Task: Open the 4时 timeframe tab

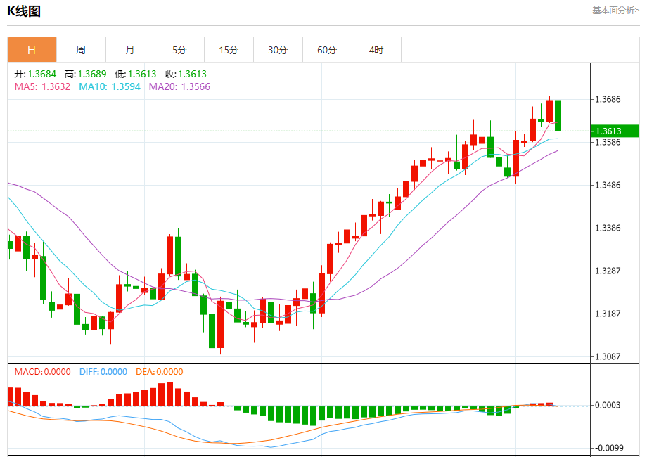Action: tap(376, 49)
